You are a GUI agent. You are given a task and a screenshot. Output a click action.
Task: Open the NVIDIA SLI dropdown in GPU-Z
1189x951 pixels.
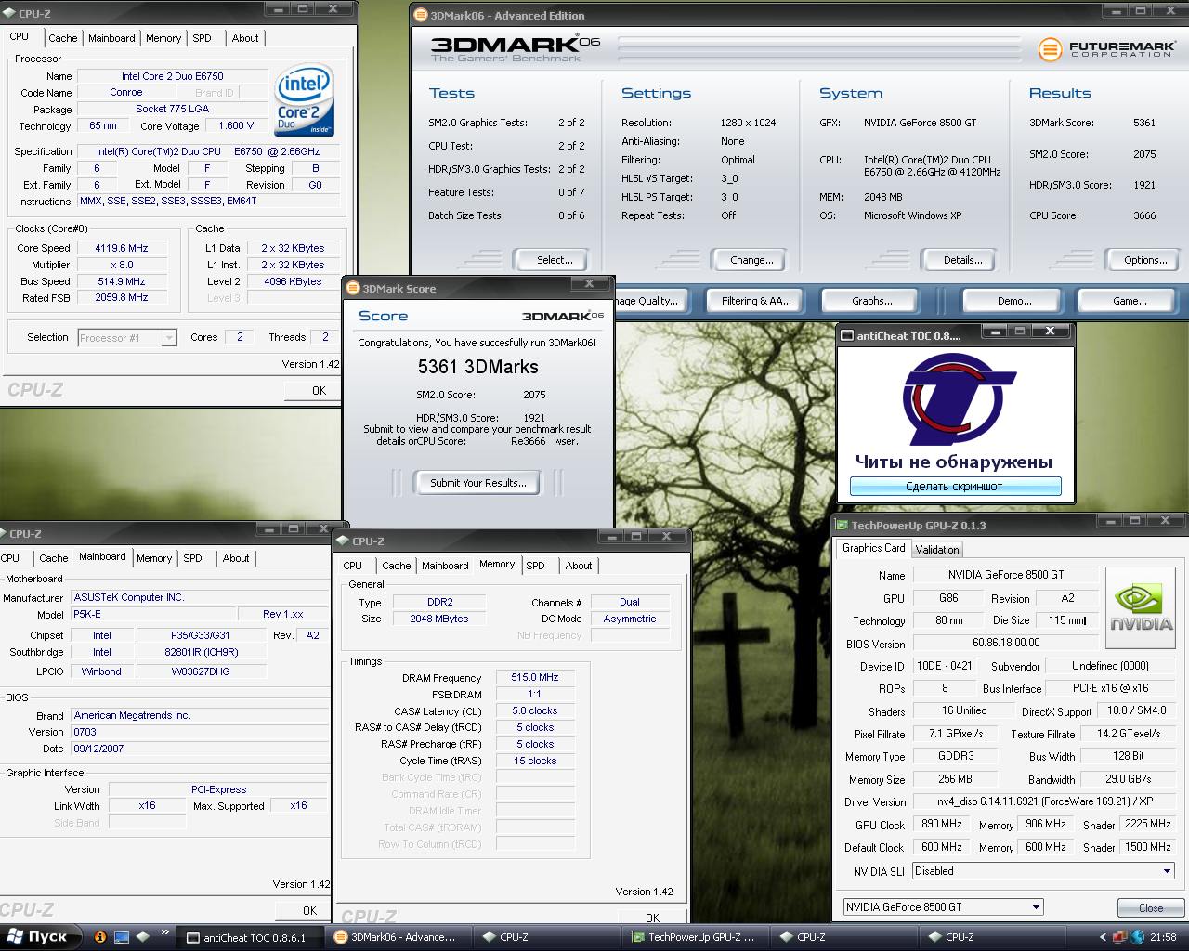pos(1167,871)
